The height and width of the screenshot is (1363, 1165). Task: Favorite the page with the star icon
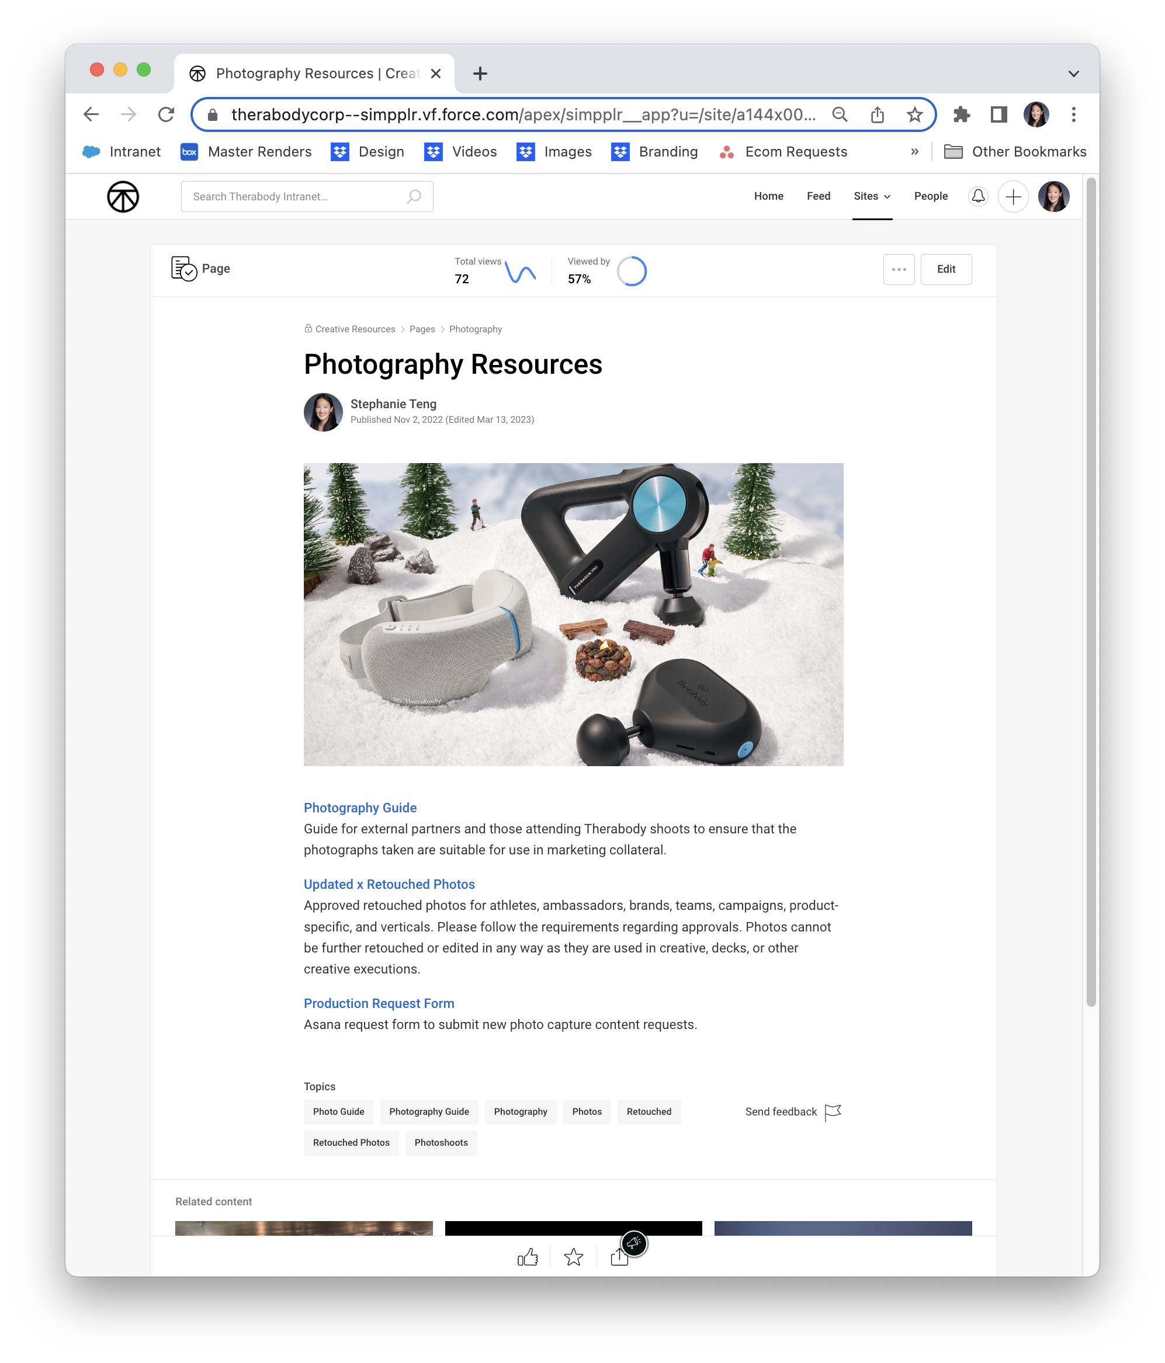[x=573, y=1257]
